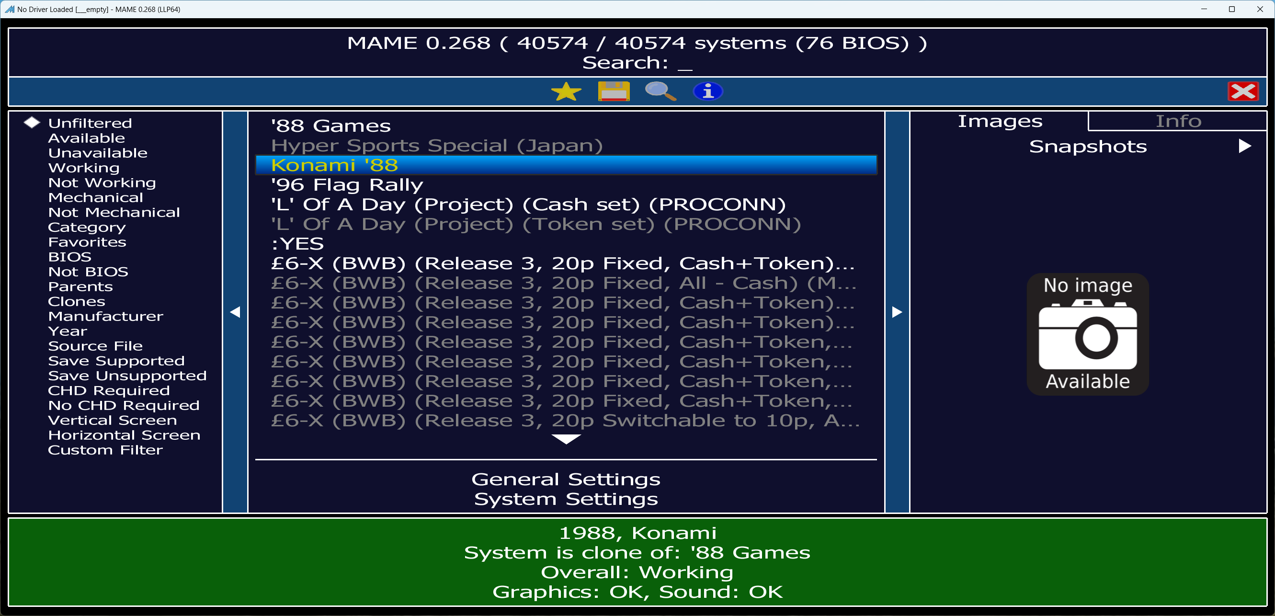Switch to the Info tab

[x=1178, y=121]
